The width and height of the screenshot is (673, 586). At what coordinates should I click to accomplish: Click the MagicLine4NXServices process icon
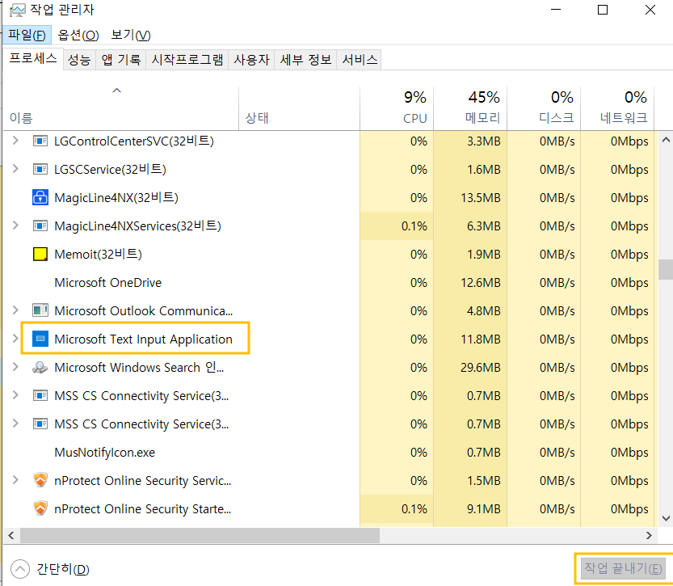pos(40,226)
